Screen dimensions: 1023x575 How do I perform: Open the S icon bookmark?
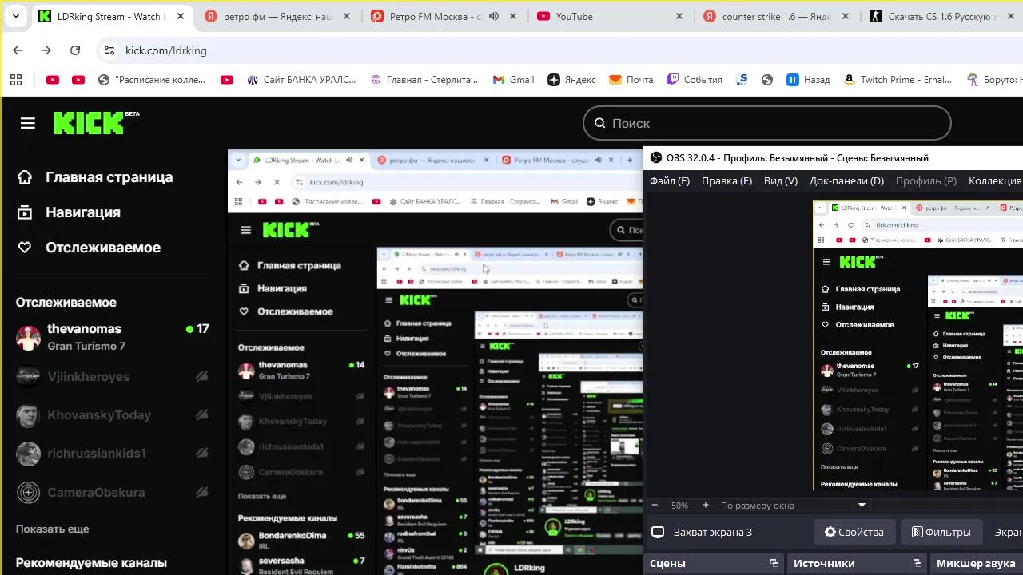(742, 80)
